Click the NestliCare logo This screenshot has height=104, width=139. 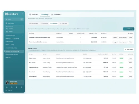point(11,14)
